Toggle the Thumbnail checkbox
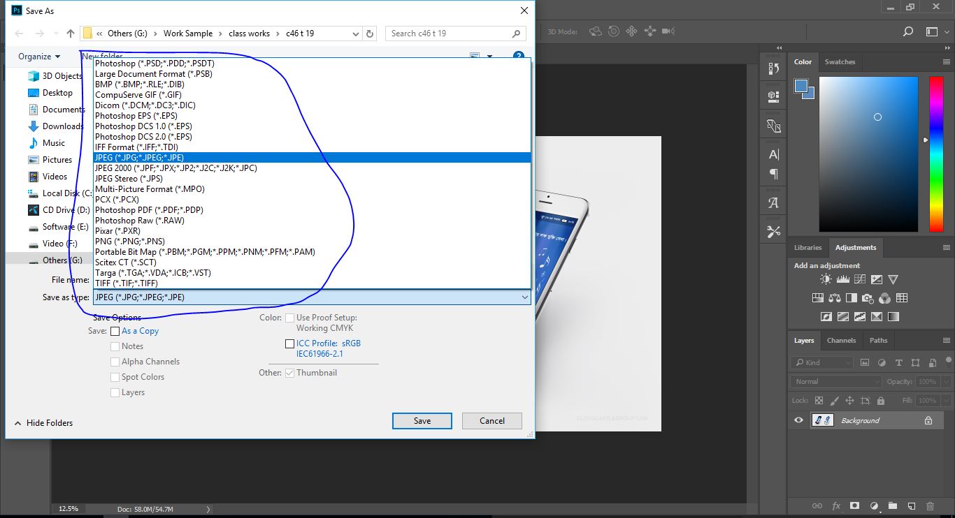 click(289, 373)
